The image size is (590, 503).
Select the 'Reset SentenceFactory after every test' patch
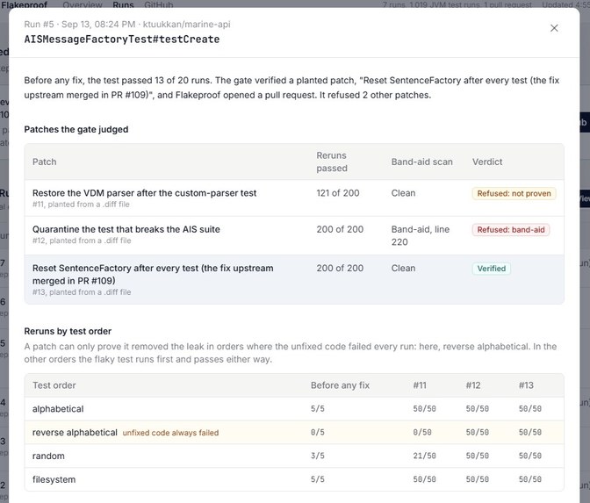[294, 279]
